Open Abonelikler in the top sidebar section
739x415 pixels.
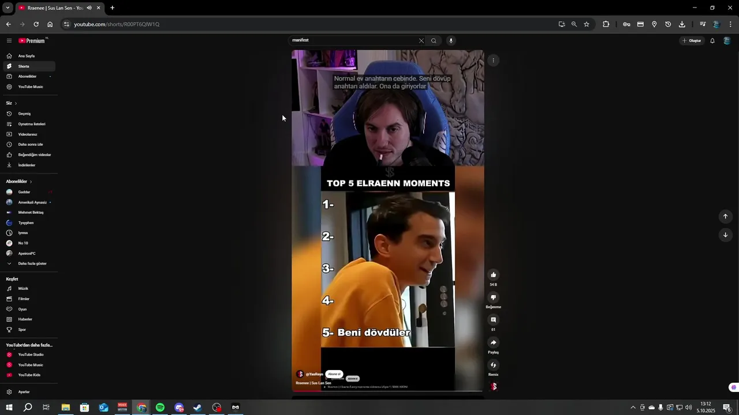[28, 77]
